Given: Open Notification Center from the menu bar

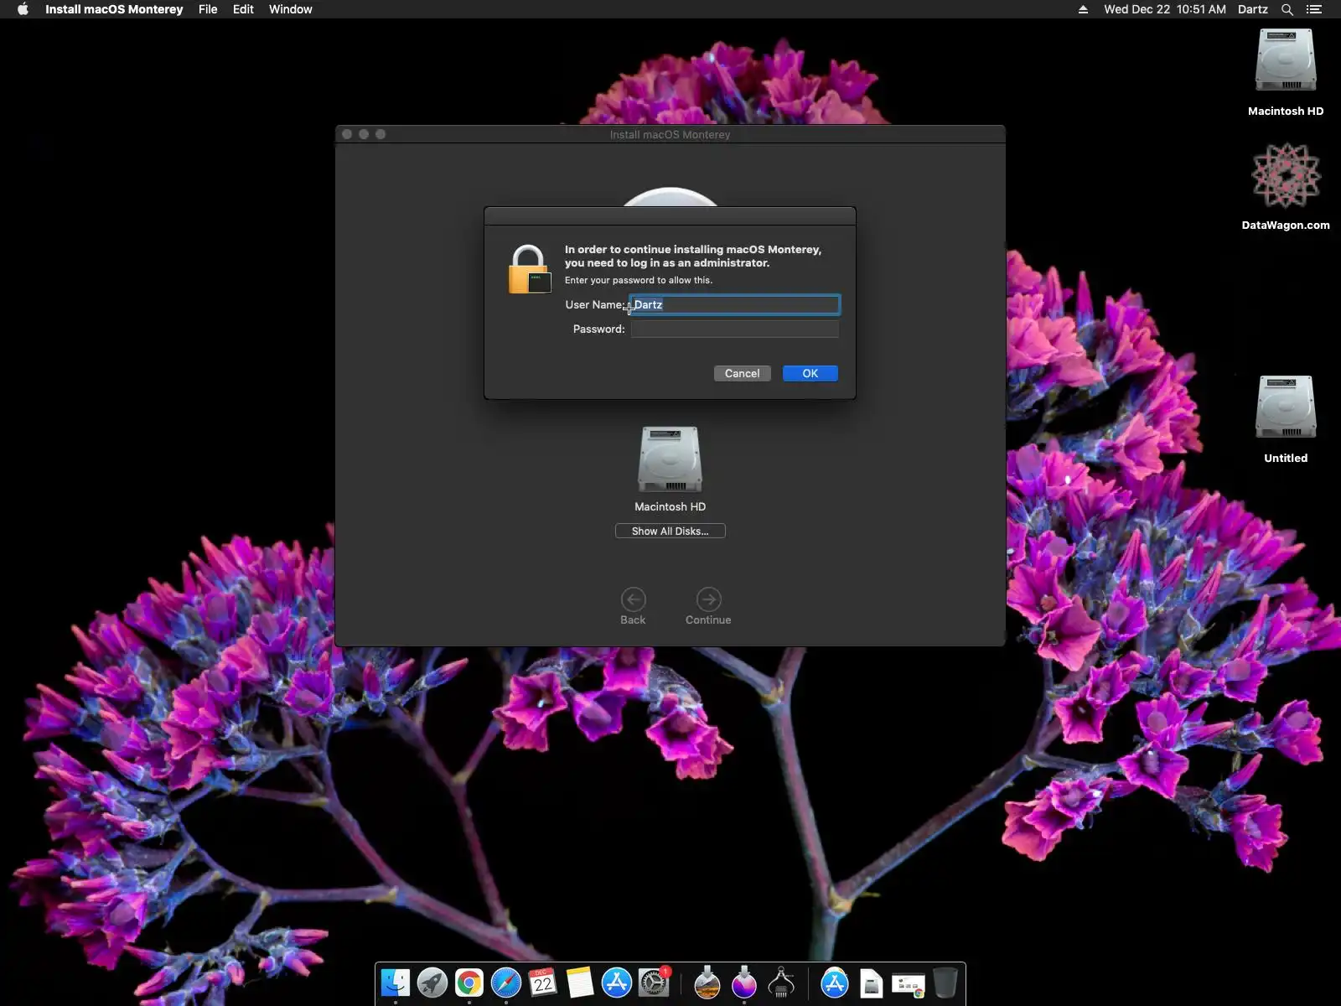Looking at the screenshot, I should pyautogui.click(x=1314, y=9).
